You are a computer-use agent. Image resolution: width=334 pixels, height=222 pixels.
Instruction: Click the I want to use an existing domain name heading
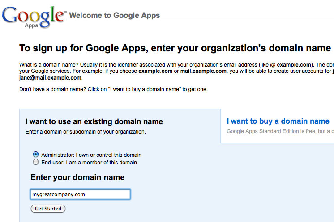pyautogui.click(x=94, y=122)
